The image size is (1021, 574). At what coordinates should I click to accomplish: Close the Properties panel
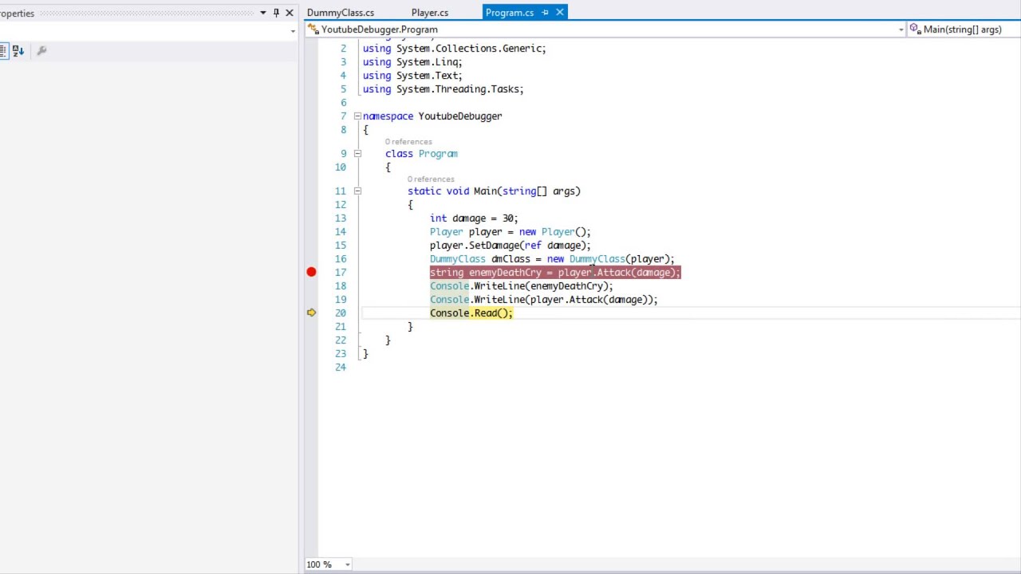290,13
